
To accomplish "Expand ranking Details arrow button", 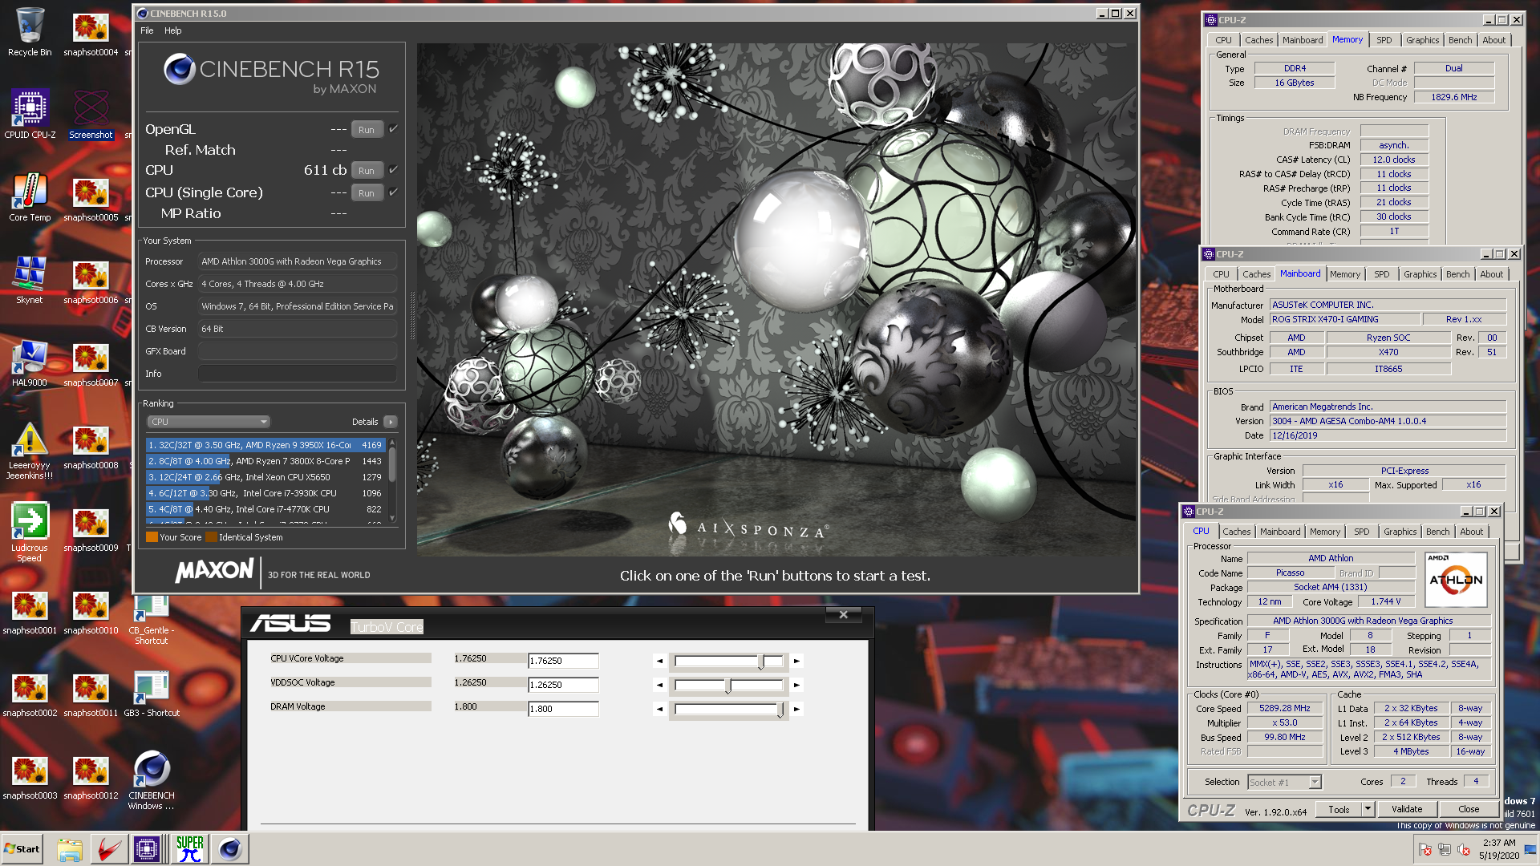I will click(391, 422).
